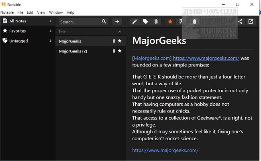Toggle the orange favorite star
261x161 pixels.
pos(170,22)
